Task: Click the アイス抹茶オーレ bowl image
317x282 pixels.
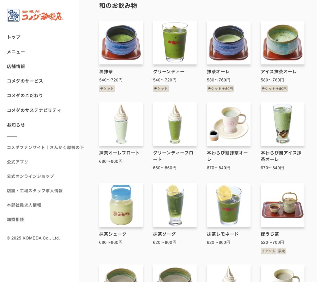Action: tap(282, 42)
